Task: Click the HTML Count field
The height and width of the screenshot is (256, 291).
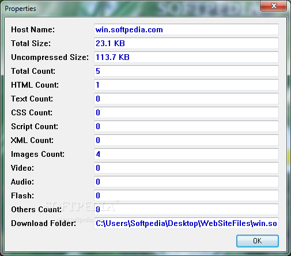Action: [186, 85]
